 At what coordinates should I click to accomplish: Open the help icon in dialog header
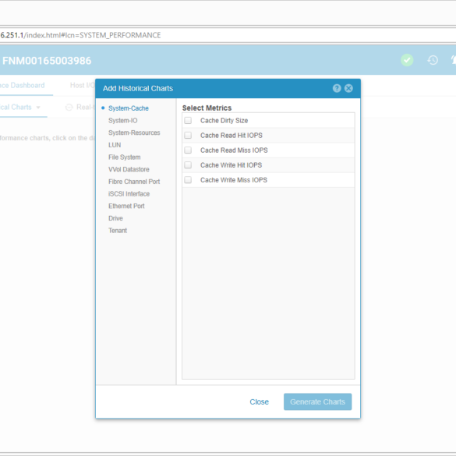coord(337,88)
